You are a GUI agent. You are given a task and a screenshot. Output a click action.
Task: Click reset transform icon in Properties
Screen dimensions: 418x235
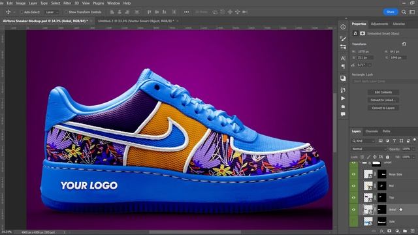click(404, 44)
